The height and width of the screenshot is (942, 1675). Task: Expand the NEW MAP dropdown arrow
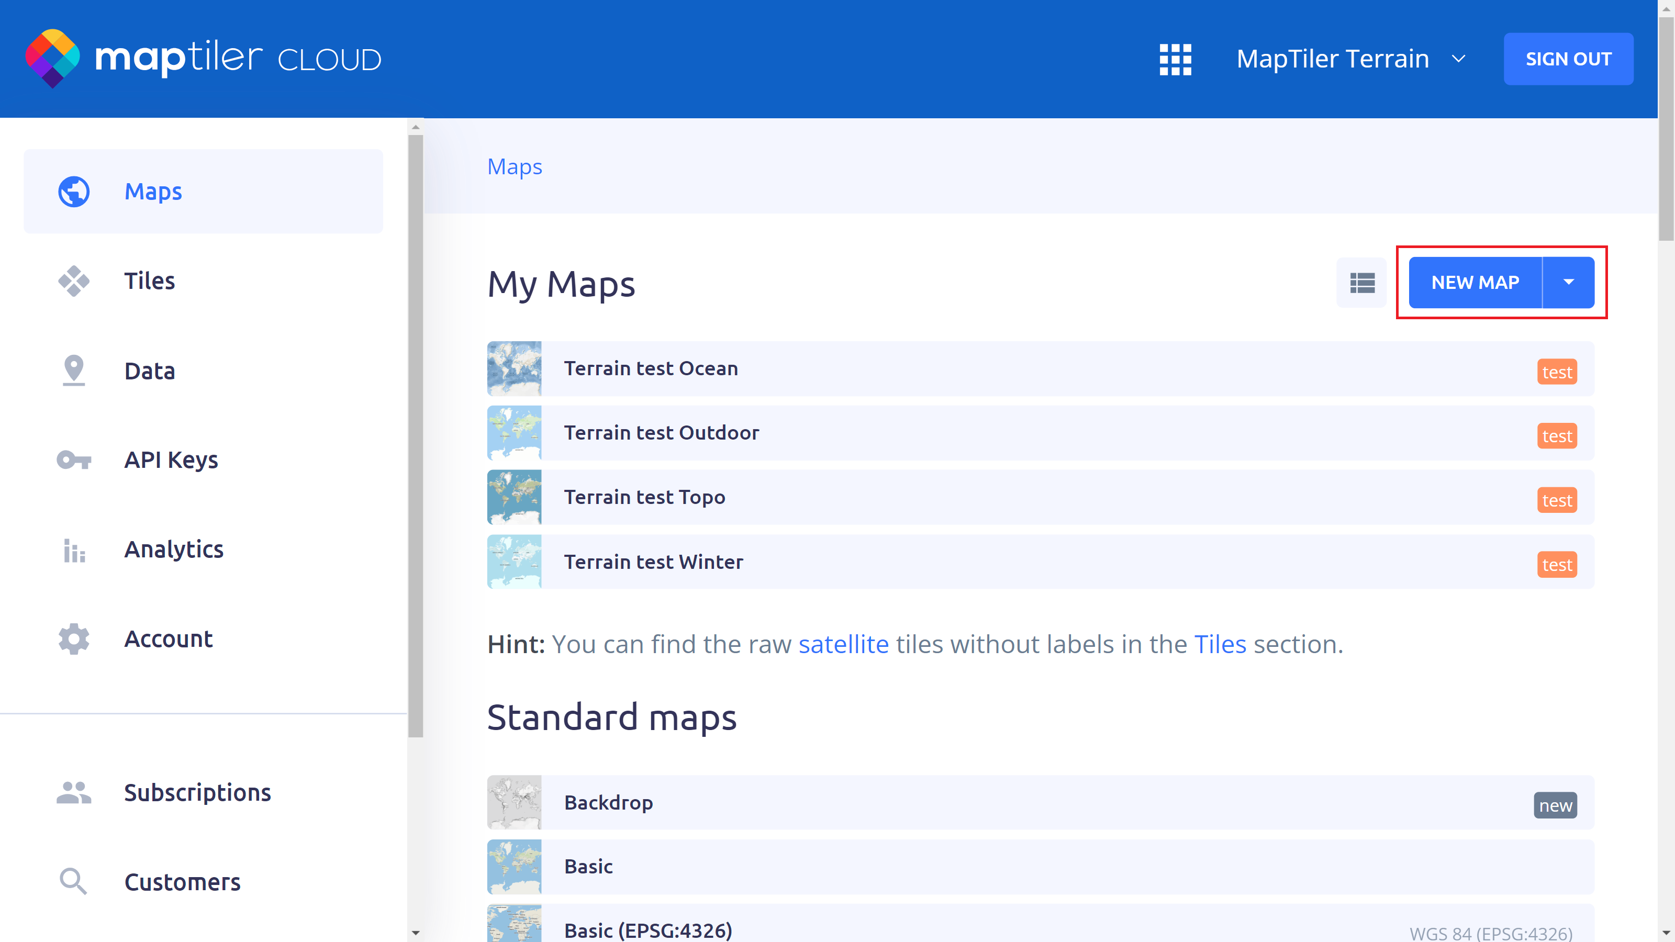pyautogui.click(x=1568, y=282)
